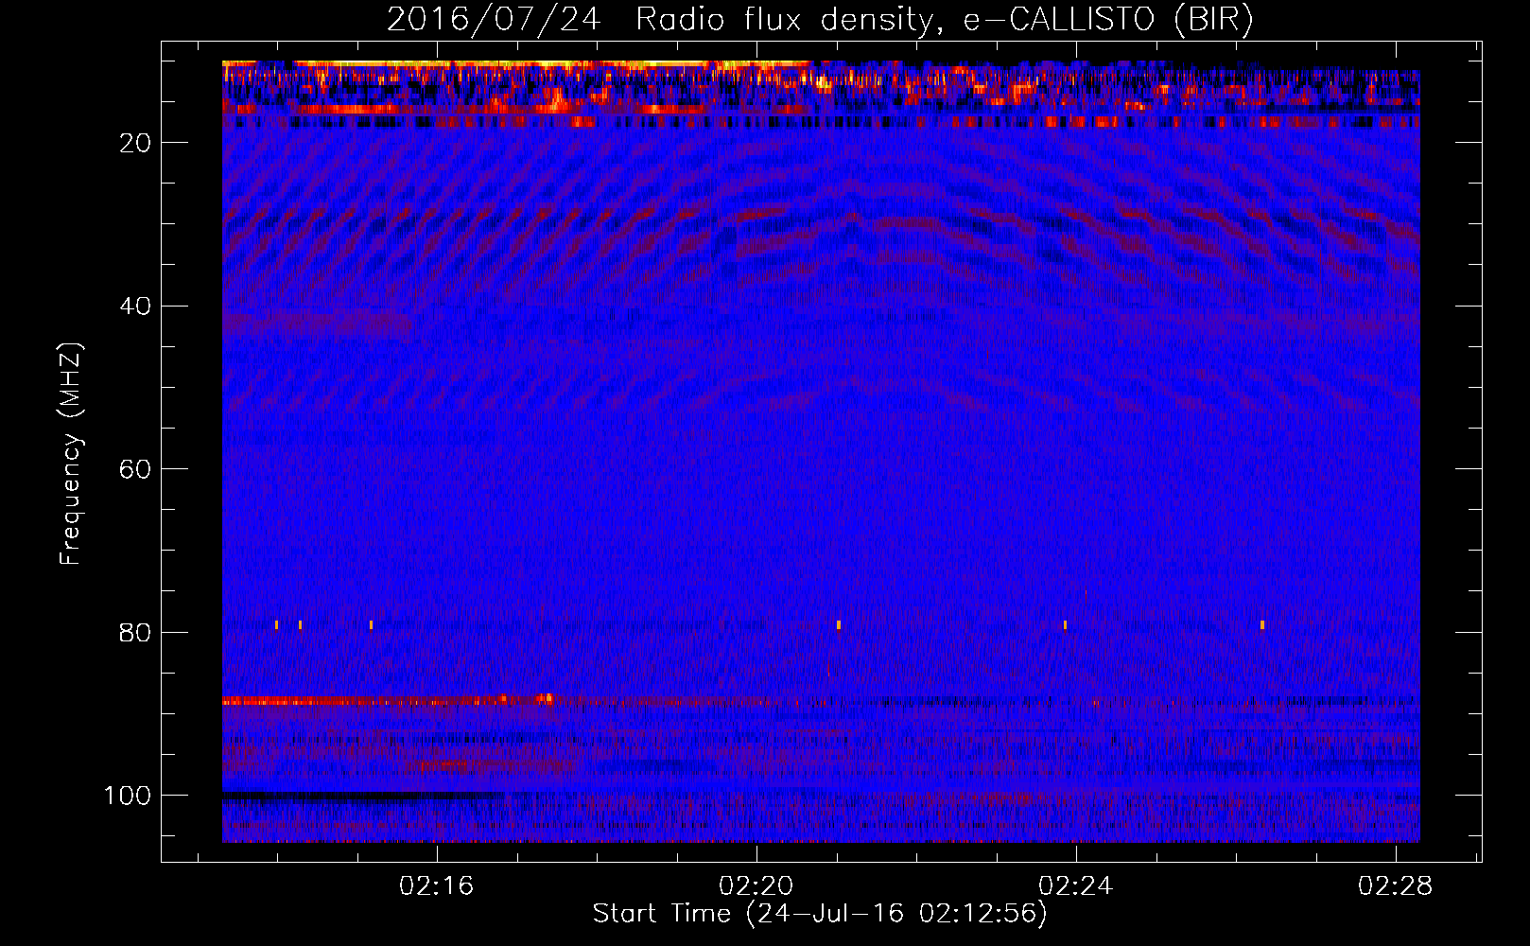Click the '02:24' time tick label
This screenshot has width=1530, height=946.
click(x=1076, y=886)
